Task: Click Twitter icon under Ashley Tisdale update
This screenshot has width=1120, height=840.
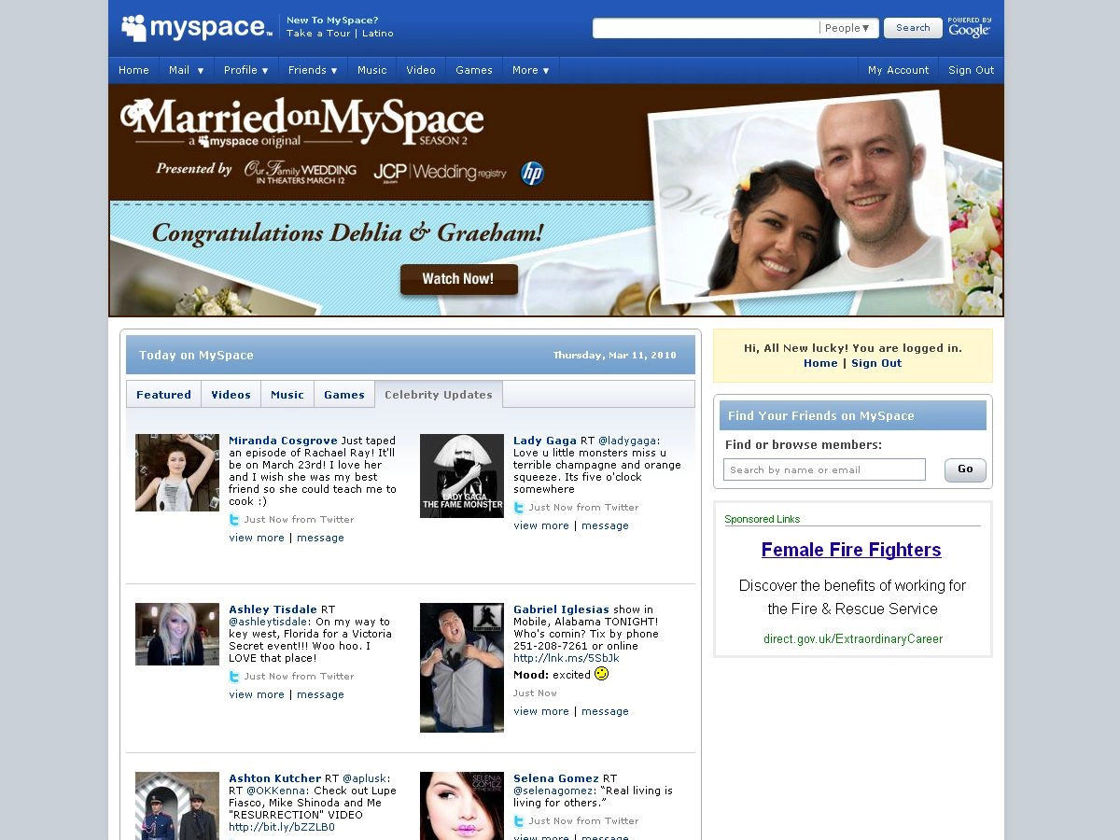Action: tap(234, 677)
